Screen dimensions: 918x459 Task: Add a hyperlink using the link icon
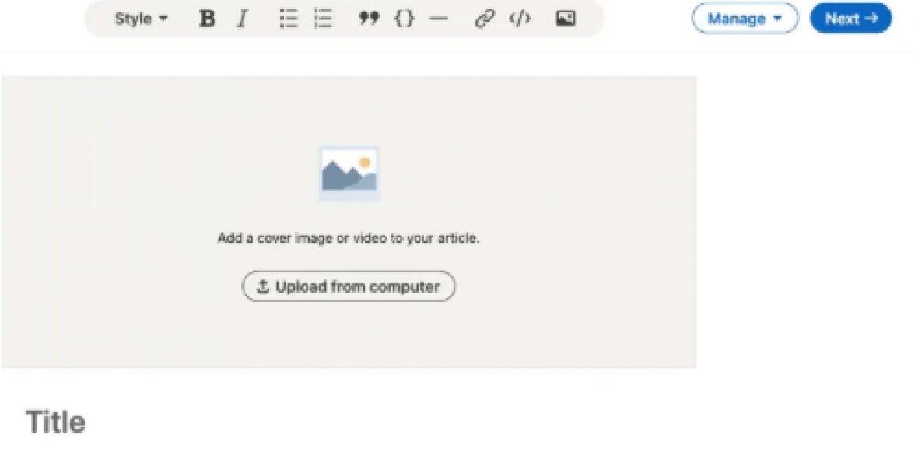(485, 19)
